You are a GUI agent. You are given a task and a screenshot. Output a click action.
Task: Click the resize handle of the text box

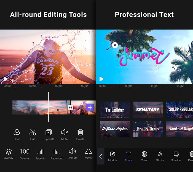(x=174, y=68)
